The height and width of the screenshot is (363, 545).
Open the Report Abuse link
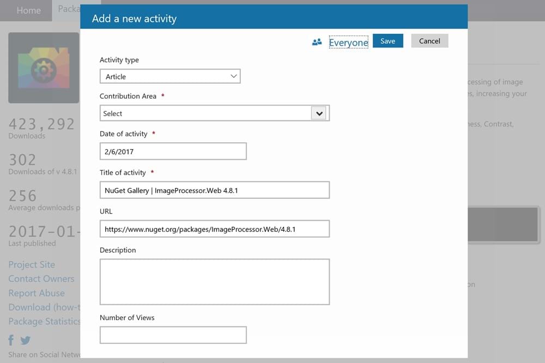(x=37, y=293)
